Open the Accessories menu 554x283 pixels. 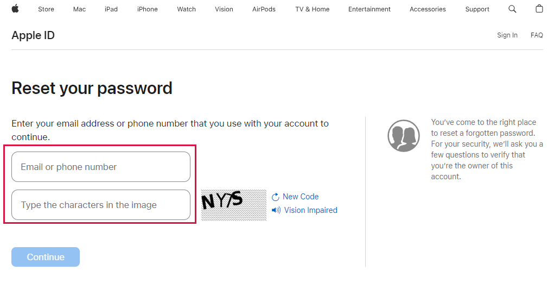point(428,9)
